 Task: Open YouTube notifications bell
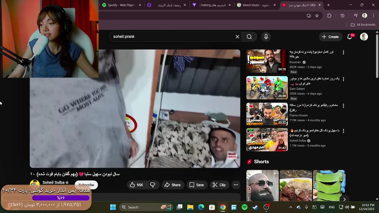(x=350, y=37)
